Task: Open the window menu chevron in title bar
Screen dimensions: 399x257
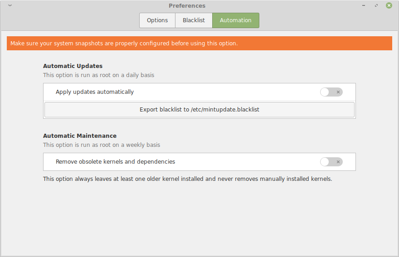Action: (10, 5)
